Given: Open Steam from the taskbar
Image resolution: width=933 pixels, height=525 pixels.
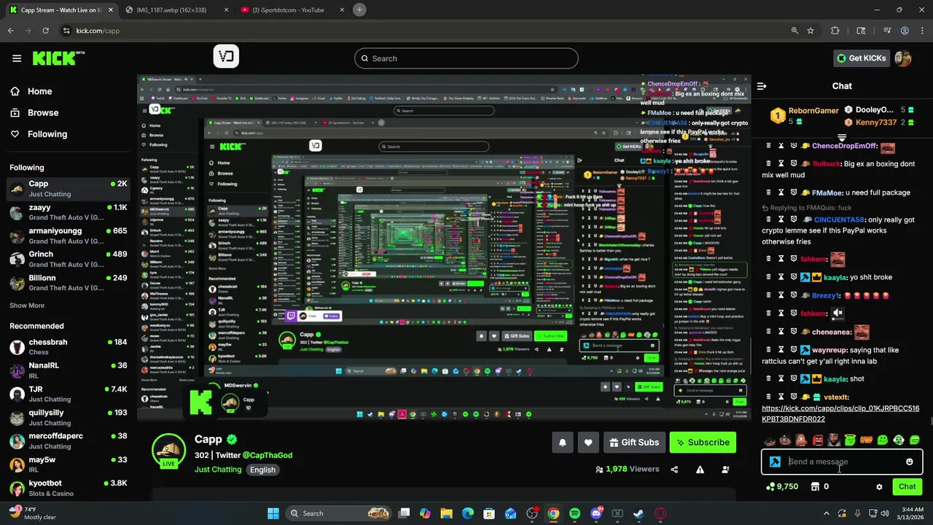Looking at the screenshot, I should (639, 513).
